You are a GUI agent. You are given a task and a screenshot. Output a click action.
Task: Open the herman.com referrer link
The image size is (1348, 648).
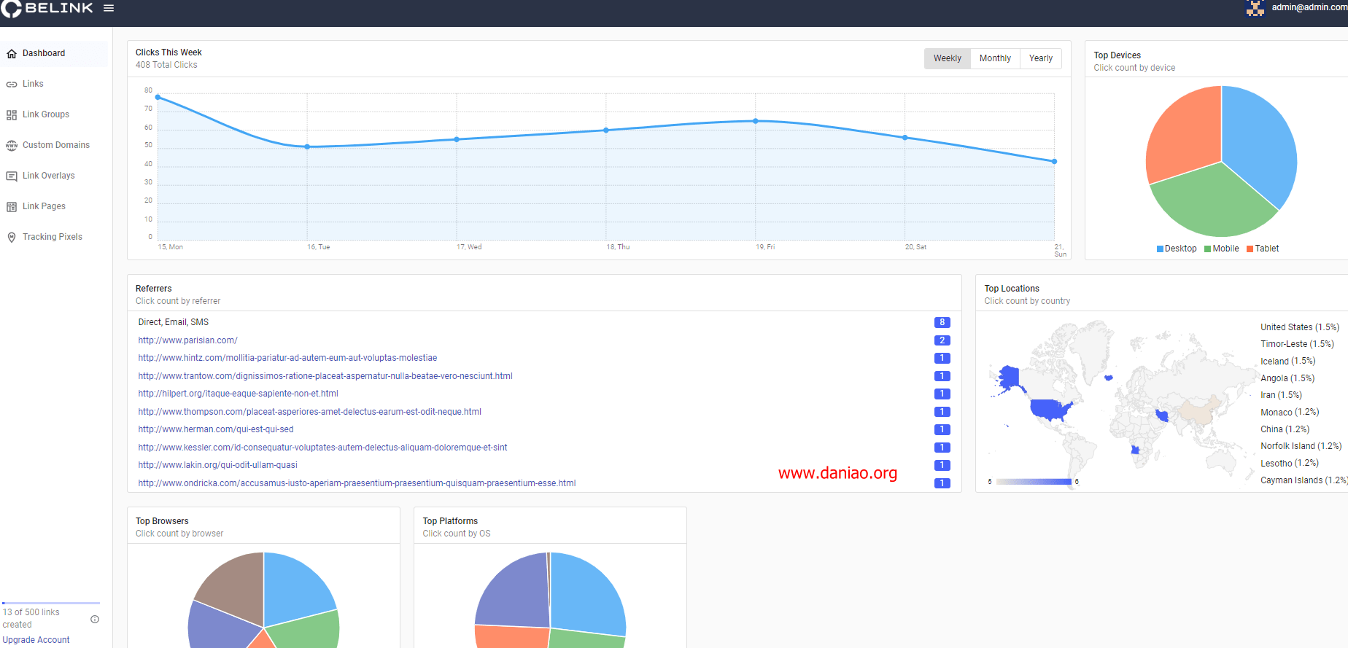click(x=216, y=429)
